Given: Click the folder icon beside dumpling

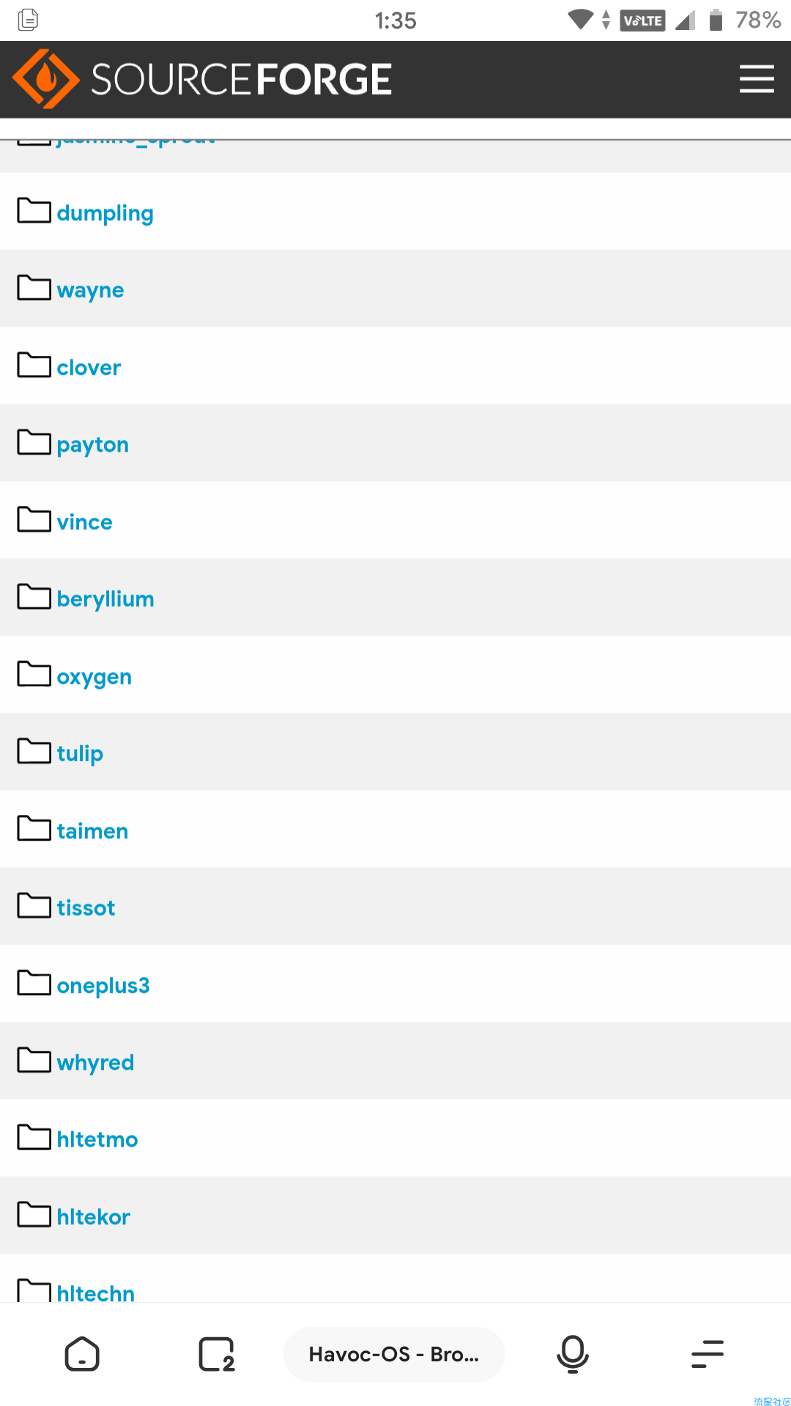Looking at the screenshot, I should click(x=34, y=211).
